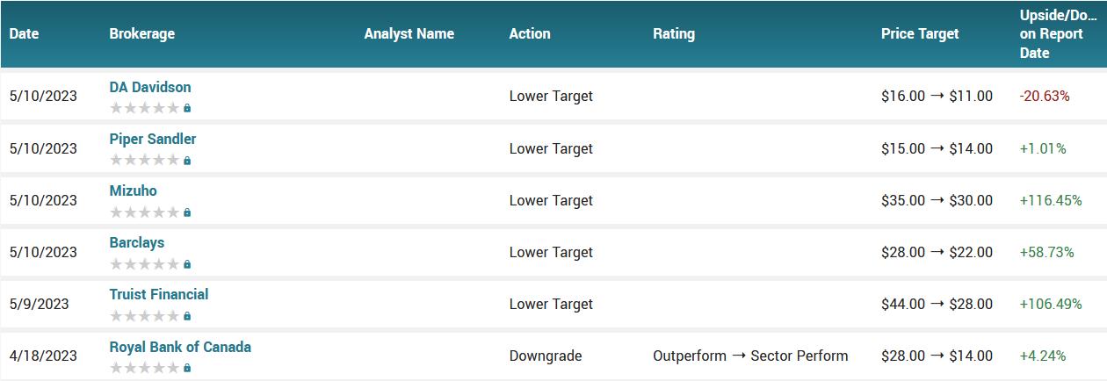Sort by the Brokerage column header

(x=142, y=34)
